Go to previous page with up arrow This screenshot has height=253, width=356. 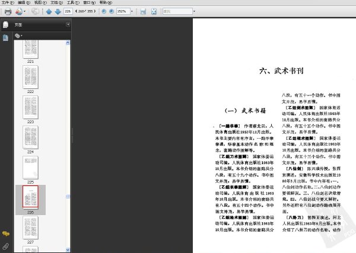(x=49, y=11)
